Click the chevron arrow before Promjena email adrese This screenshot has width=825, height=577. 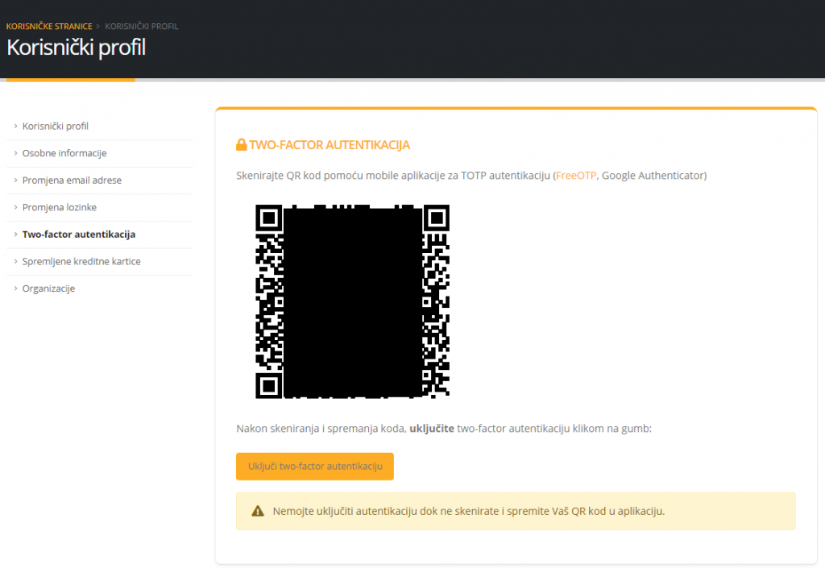[15, 180]
